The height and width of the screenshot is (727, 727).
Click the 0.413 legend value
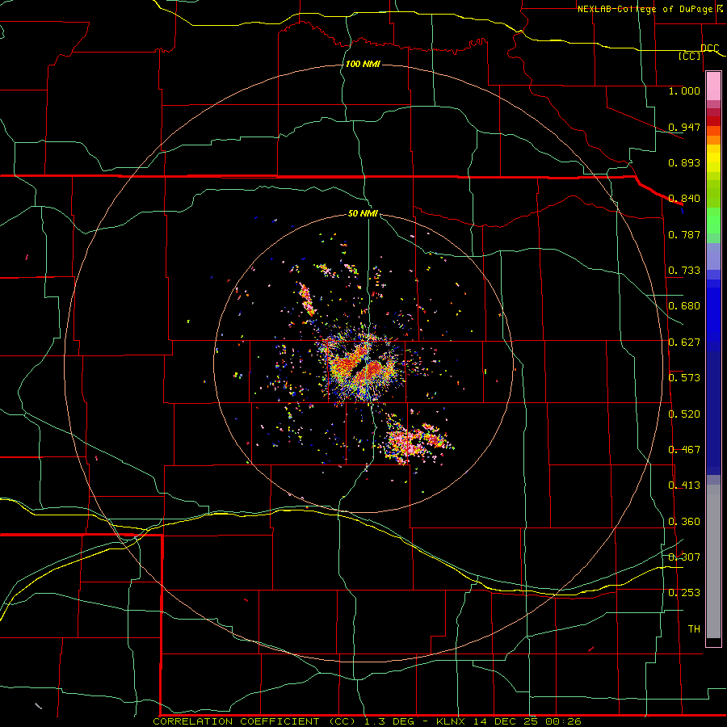click(684, 485)
